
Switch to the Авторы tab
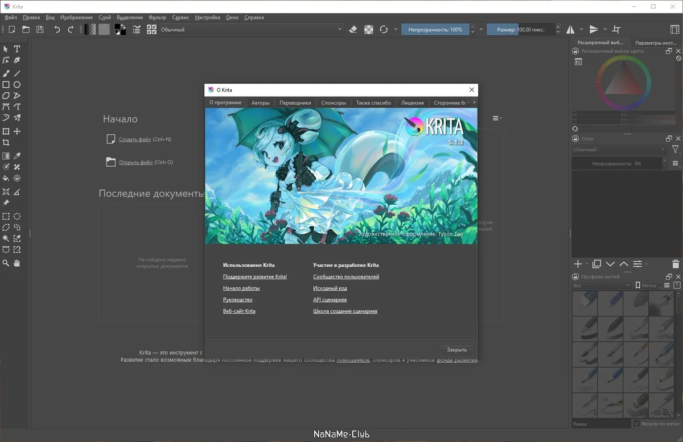(261, 103)
